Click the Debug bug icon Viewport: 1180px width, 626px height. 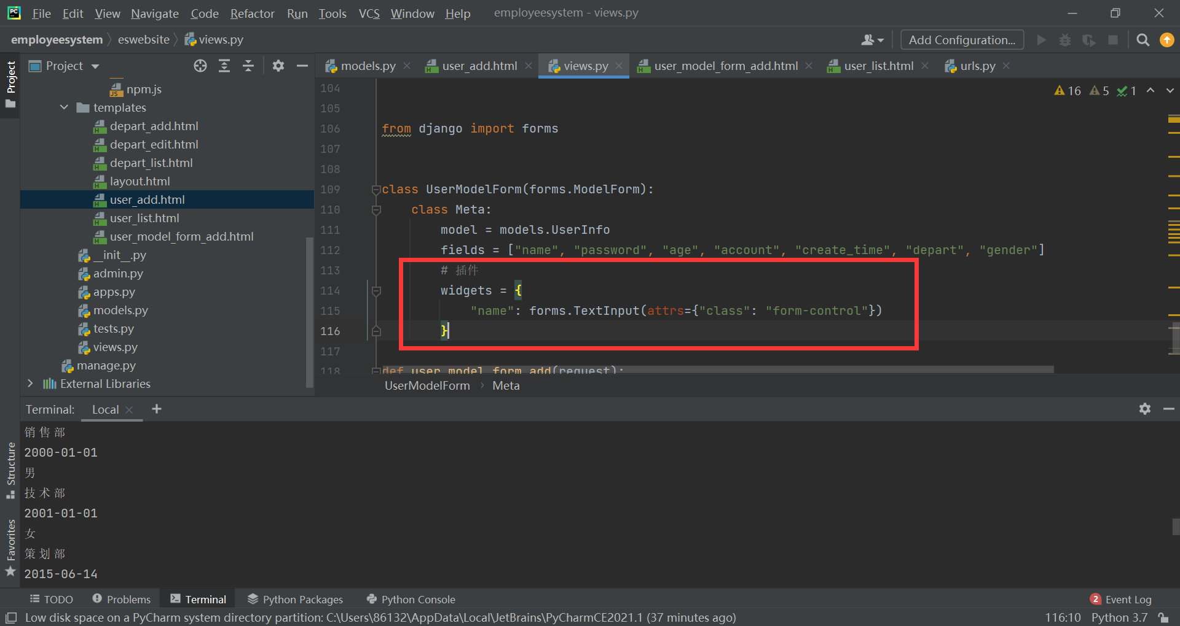point(1065,40)
